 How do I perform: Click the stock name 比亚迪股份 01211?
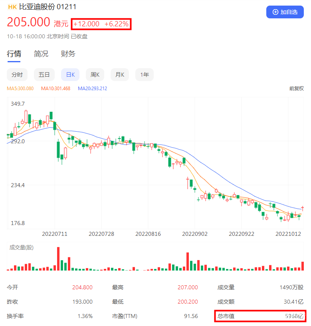point(48,7)
